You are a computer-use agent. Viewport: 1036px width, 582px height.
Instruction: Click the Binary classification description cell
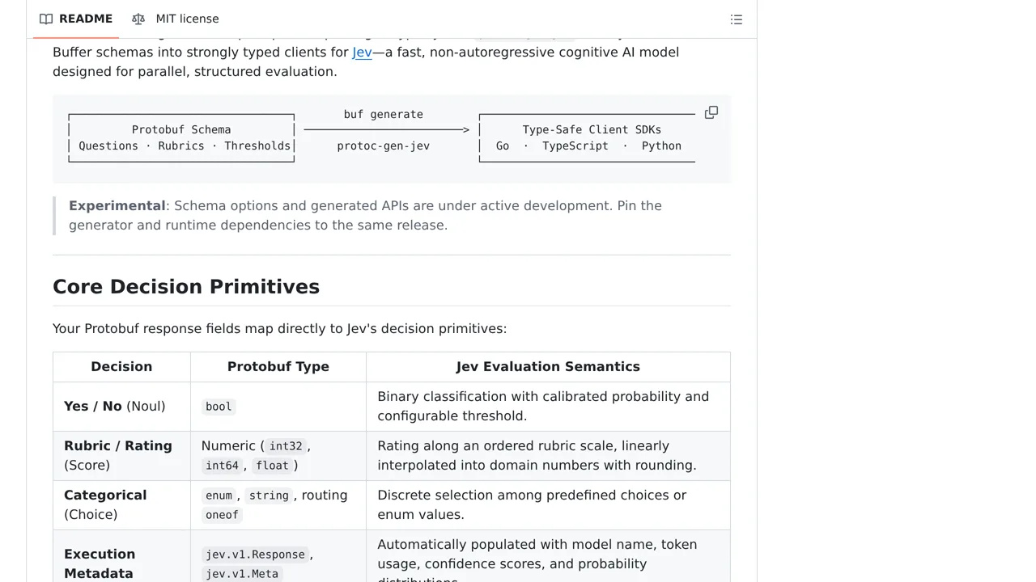(x=548, y=407)
